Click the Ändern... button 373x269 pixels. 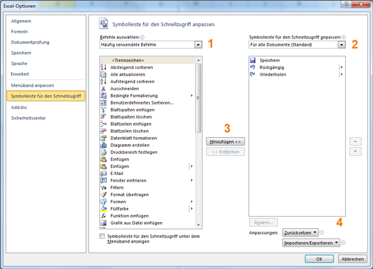[263, 223]
